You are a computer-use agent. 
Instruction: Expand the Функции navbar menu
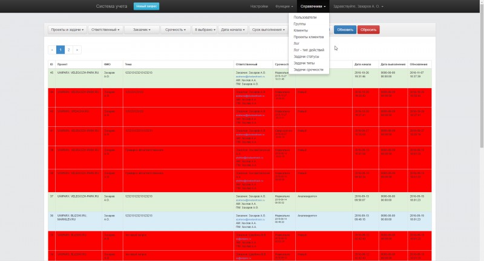[284, 6]
